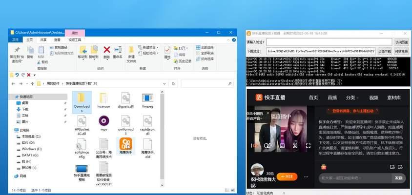Select the Downloads folder in file list
Screen dimensions: 412x195
[x=82, y=102]
